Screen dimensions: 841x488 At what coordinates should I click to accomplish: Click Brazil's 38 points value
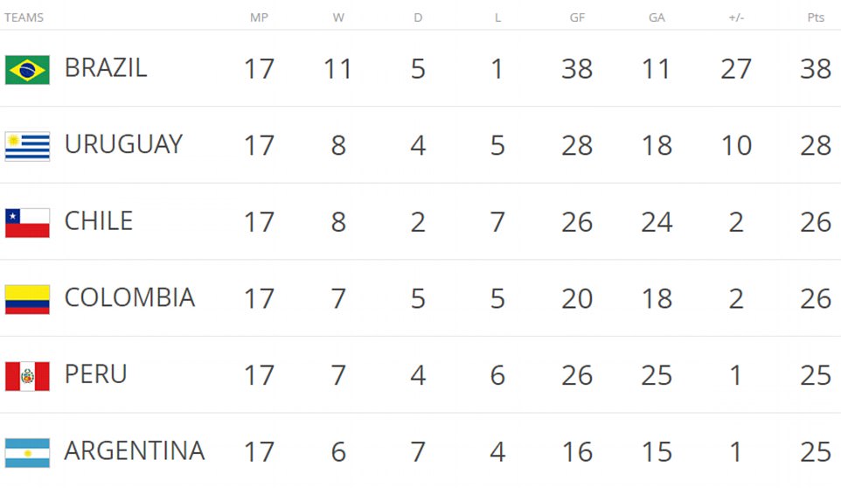pyautogui.click(x=815, y=68)
